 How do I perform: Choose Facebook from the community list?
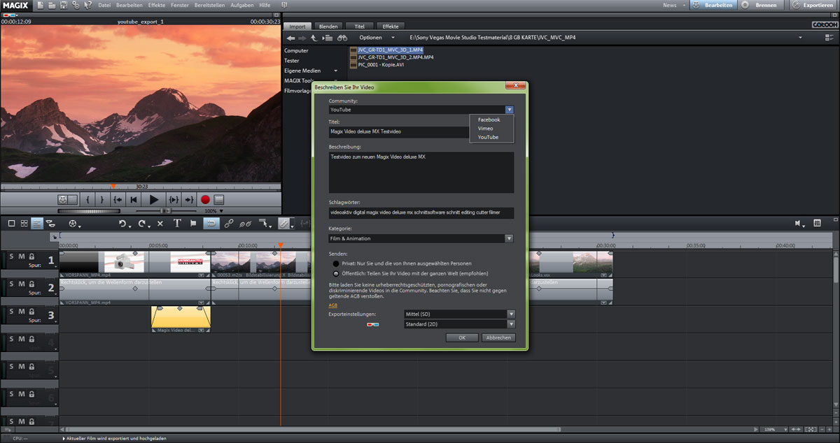click(x=489, y=119)
